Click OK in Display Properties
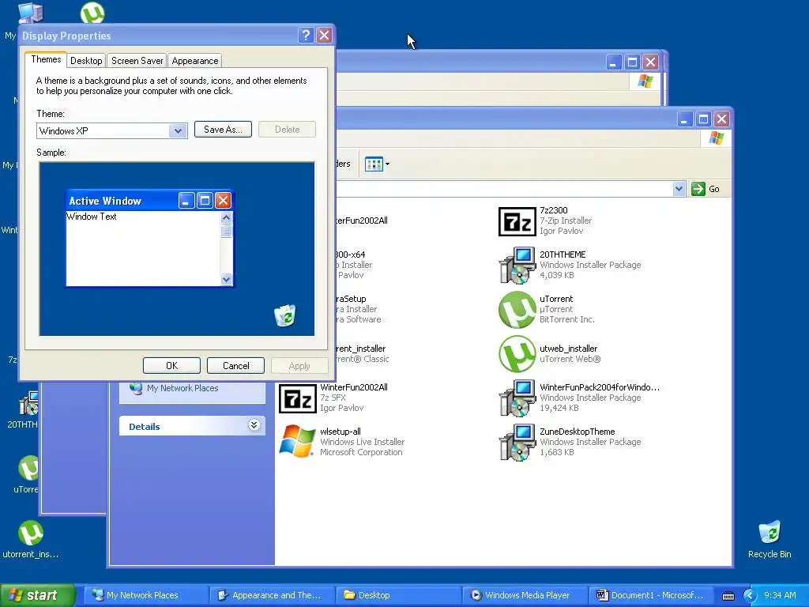Screen dimensions: 809x607 (x=171, y=365)
